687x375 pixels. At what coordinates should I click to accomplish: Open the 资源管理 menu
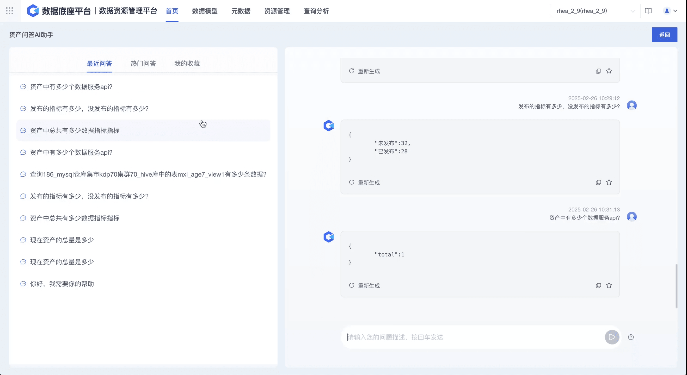tap(277, 11)
